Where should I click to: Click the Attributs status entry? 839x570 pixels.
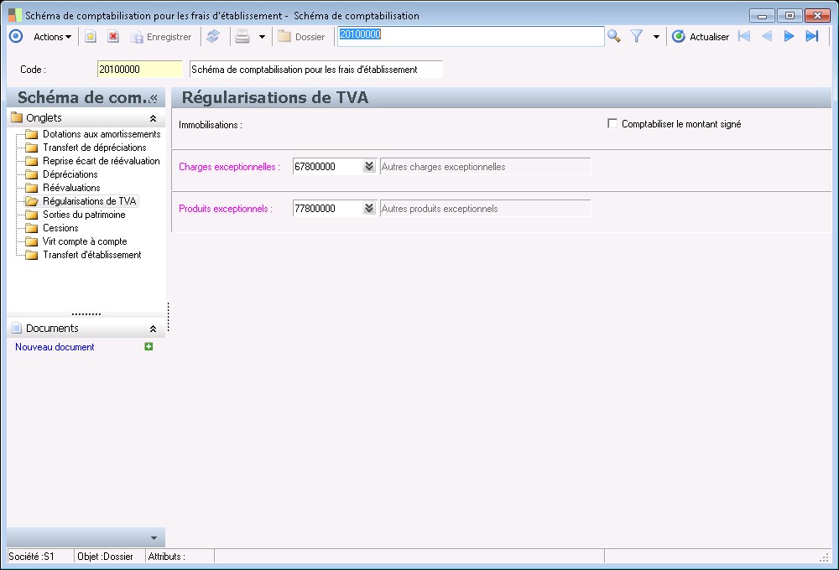(166, 557)
